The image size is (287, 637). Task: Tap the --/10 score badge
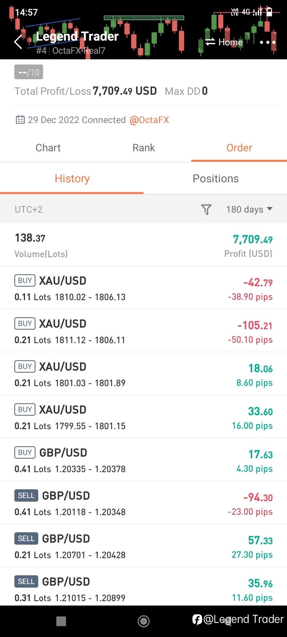[x=29, y=72]
